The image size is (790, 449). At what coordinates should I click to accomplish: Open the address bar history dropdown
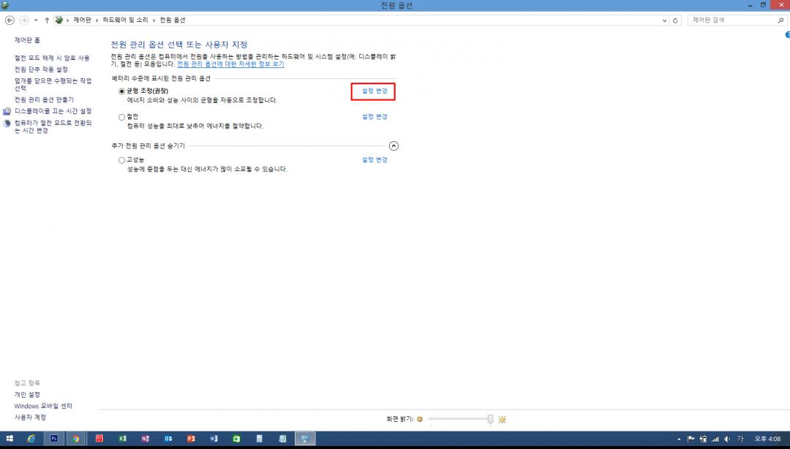pos(664,20)
